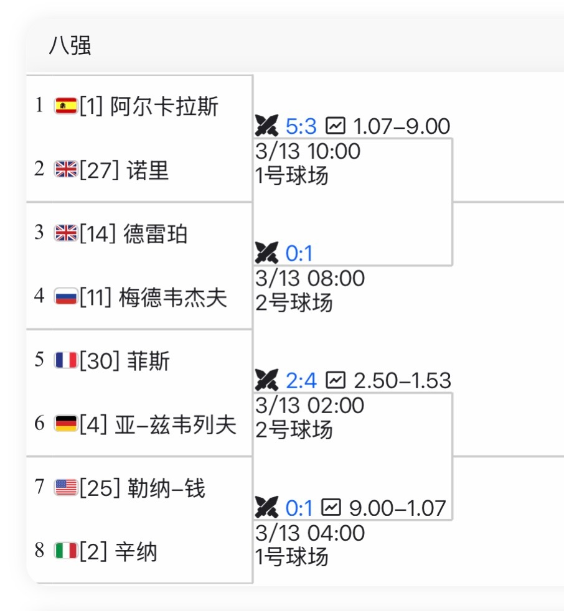
Task: Click crossed-swords icon for Alcaraz vs Norrie match
Action: tap(266, 126)
